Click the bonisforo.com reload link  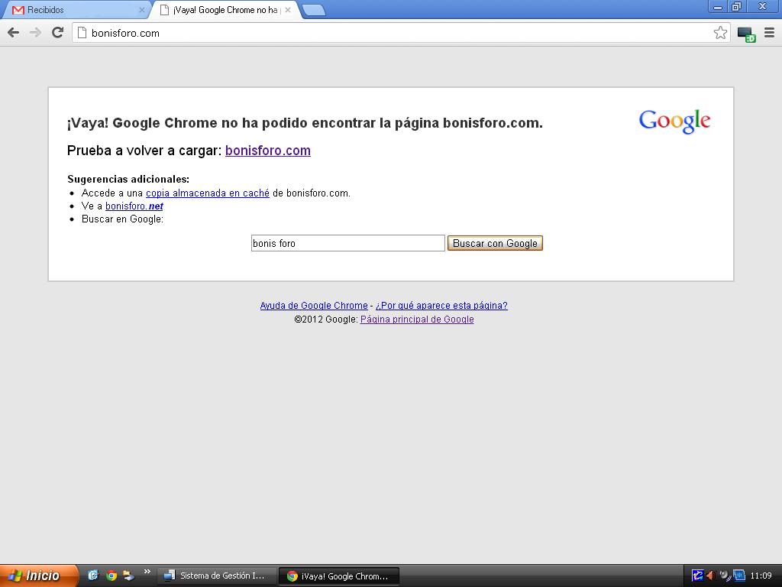tap(268, 151)
